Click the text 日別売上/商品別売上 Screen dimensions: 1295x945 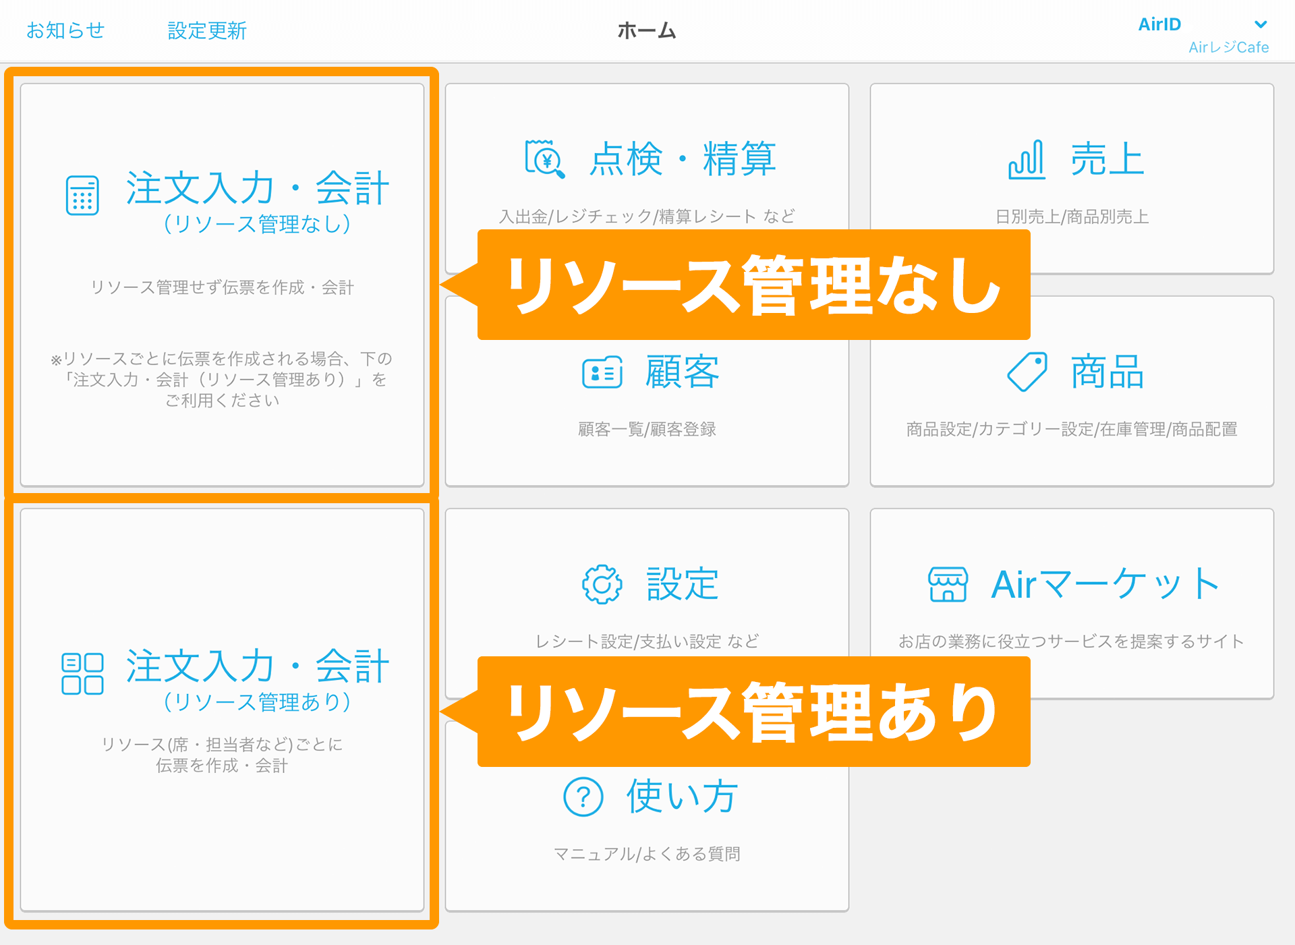(x=1072, y=217)
